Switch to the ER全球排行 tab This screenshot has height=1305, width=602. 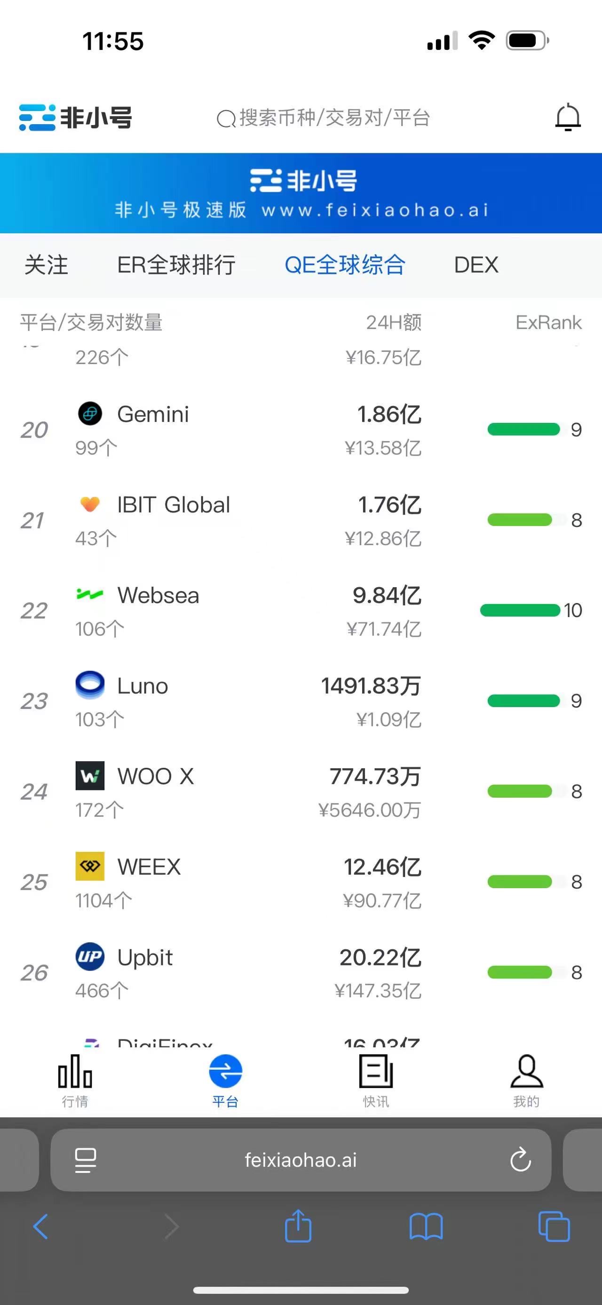tap(176, 265)
